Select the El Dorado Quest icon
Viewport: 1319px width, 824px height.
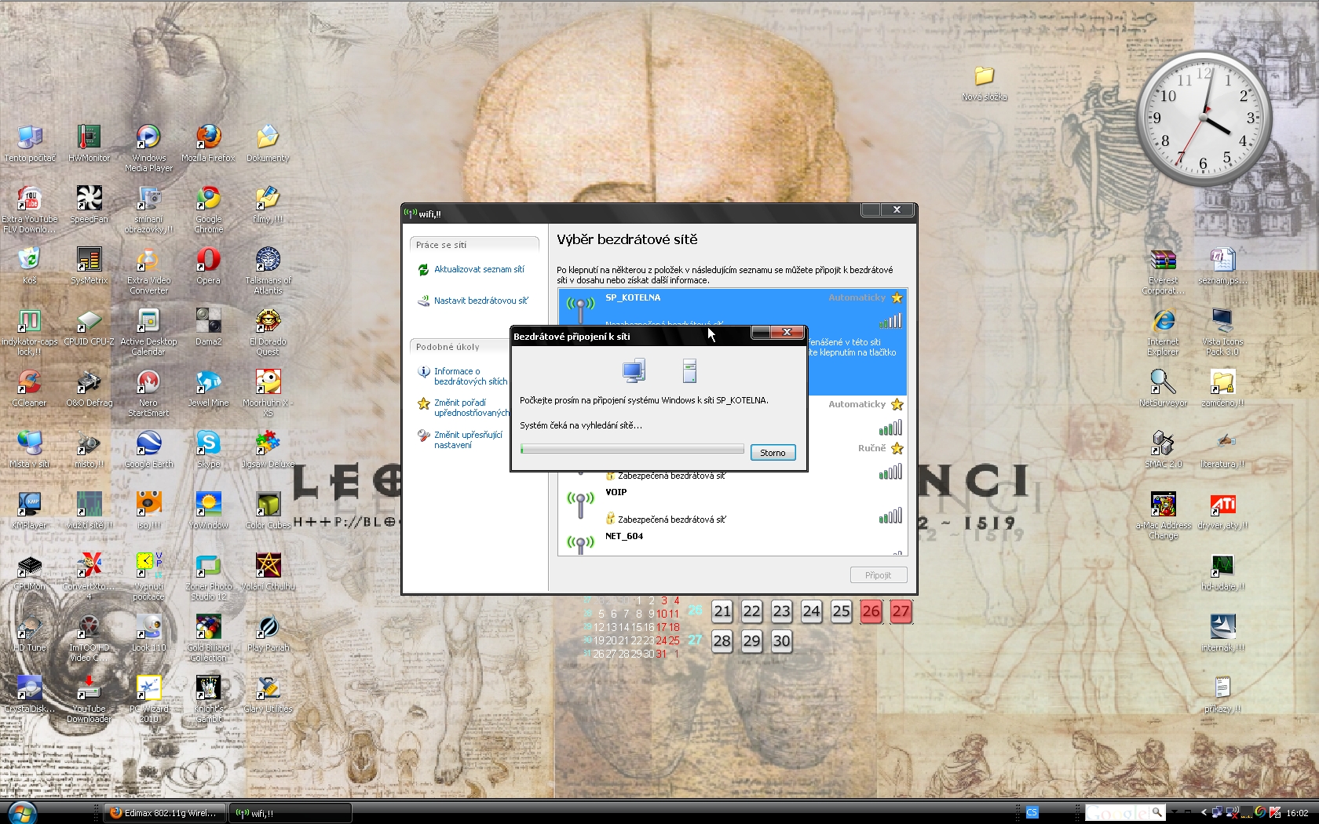coord(268,331)
